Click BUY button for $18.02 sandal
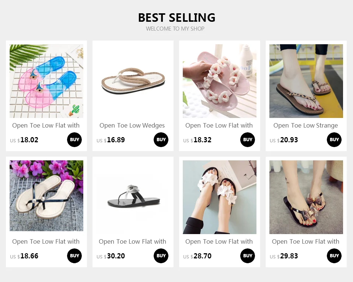Screen dimensions: 353x282 pyautogui.click(x=74, y=140)
